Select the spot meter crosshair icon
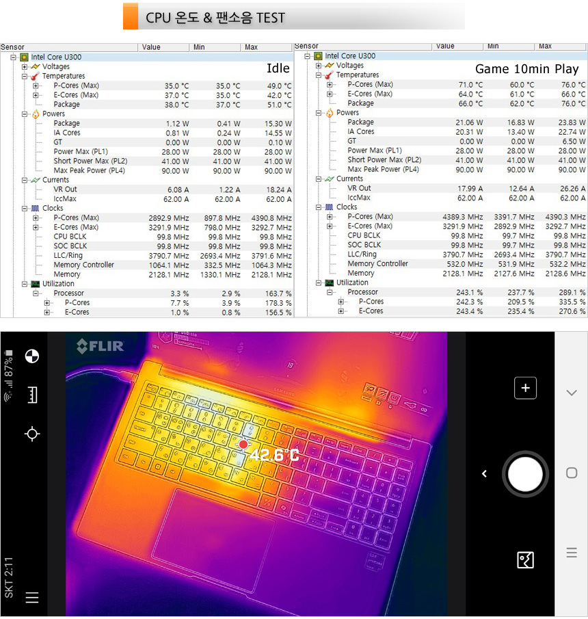This screenshot has width=588, height=619. coord(31,434)
